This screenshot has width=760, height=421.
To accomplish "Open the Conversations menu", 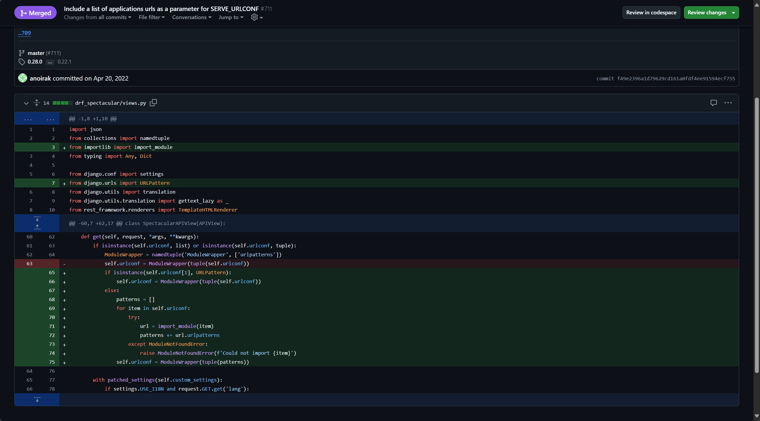I will (x=191, y=17).
